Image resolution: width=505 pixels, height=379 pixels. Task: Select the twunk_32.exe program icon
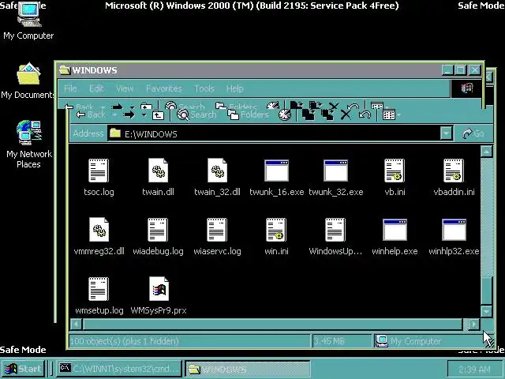pyautogui.click(x=335, y=171)
